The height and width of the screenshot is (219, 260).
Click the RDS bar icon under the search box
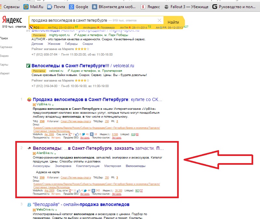point(31,28)
